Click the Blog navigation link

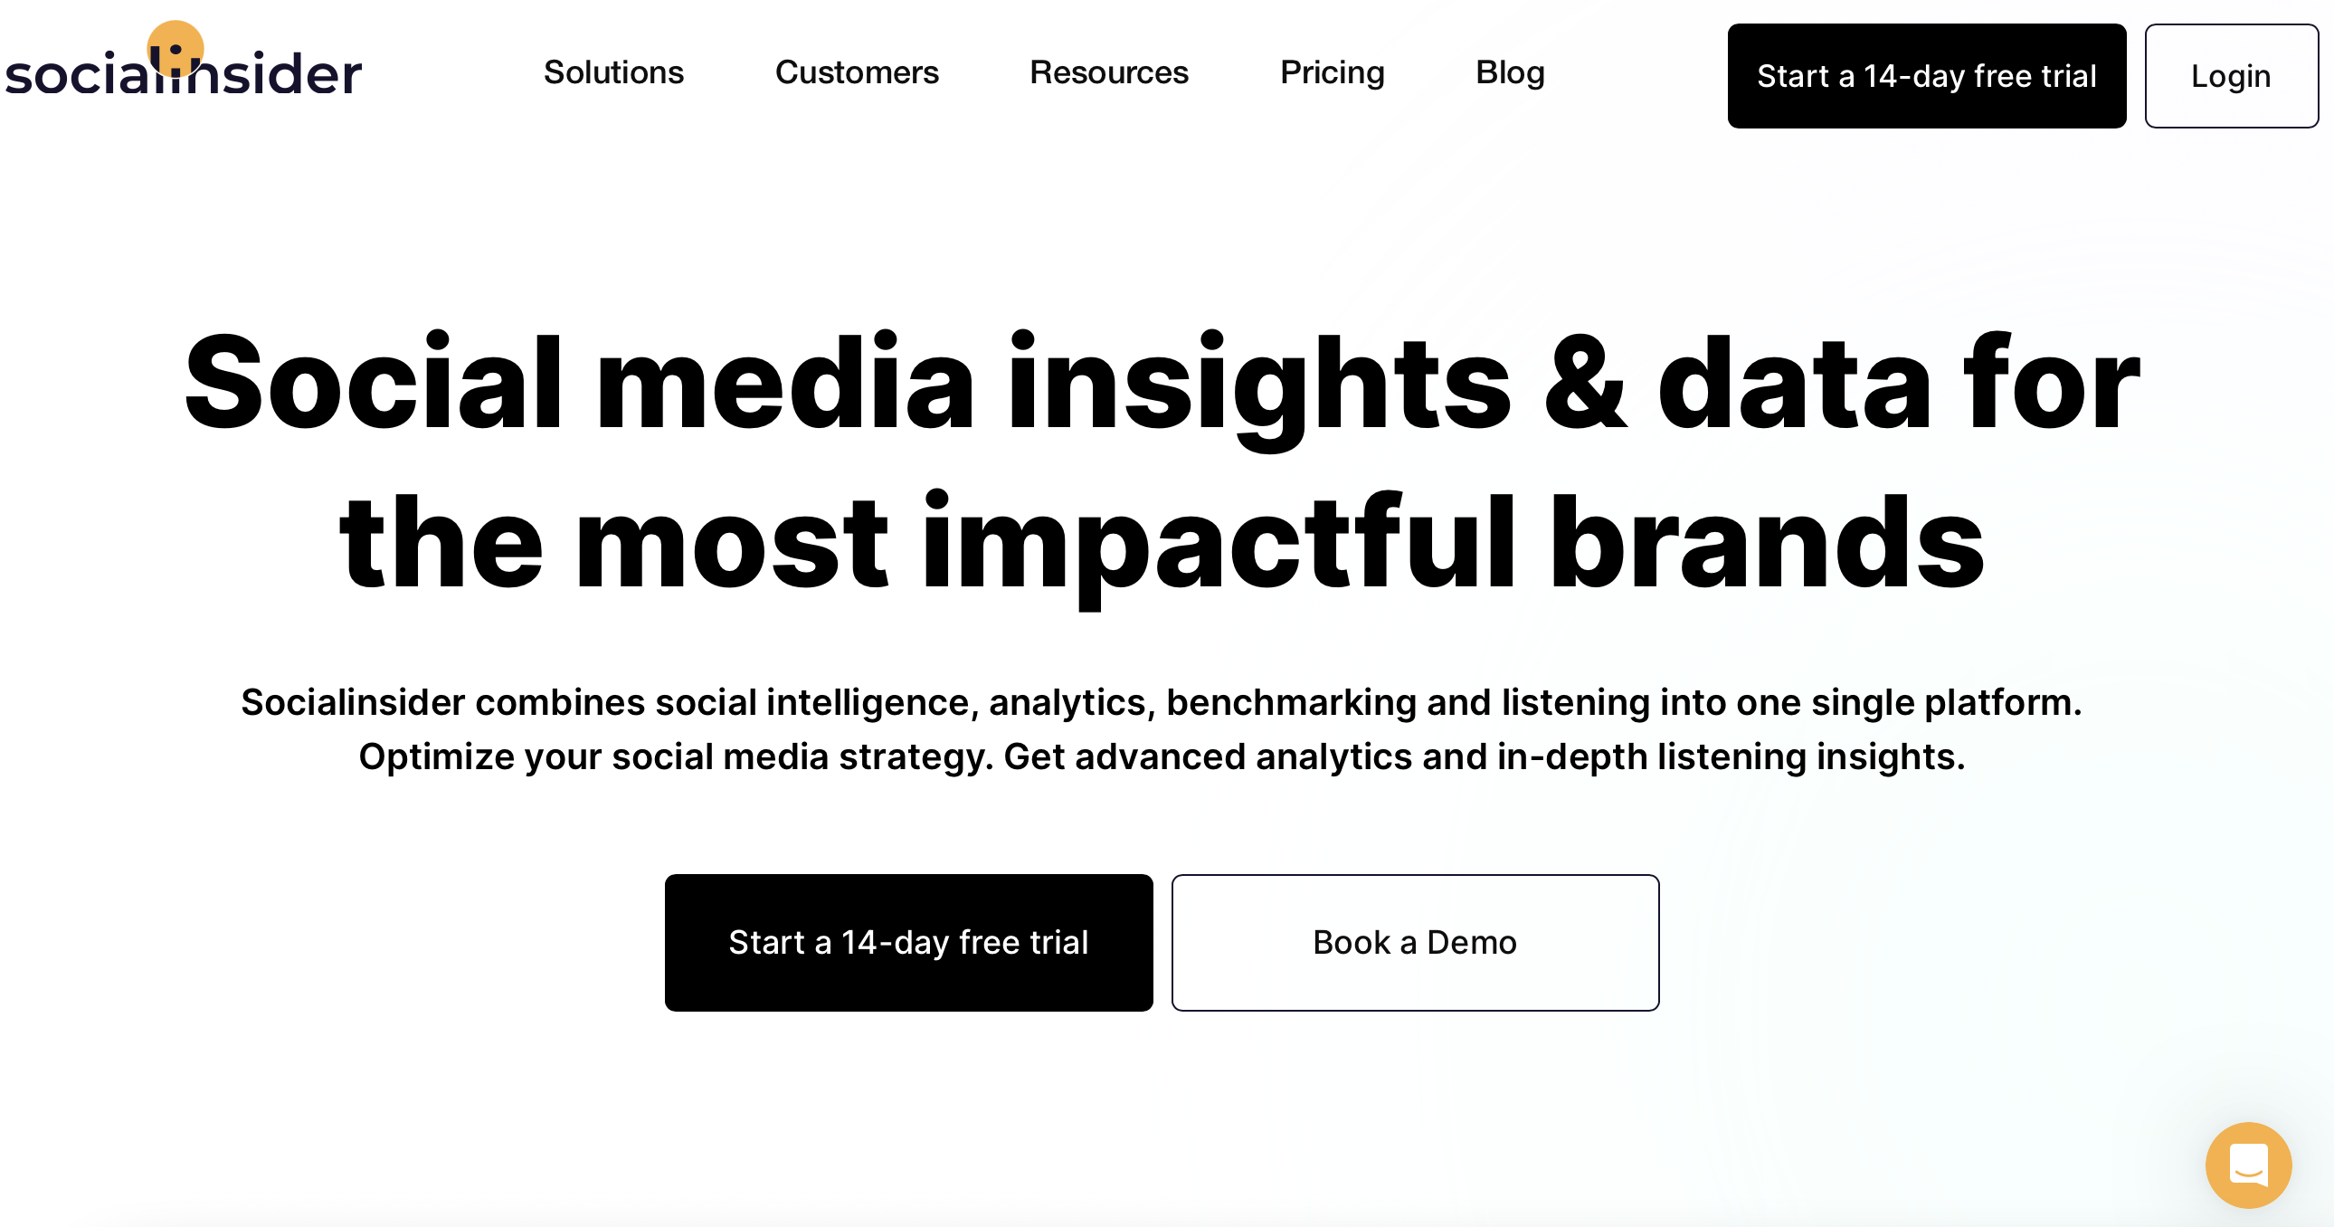click(1508, 72)
